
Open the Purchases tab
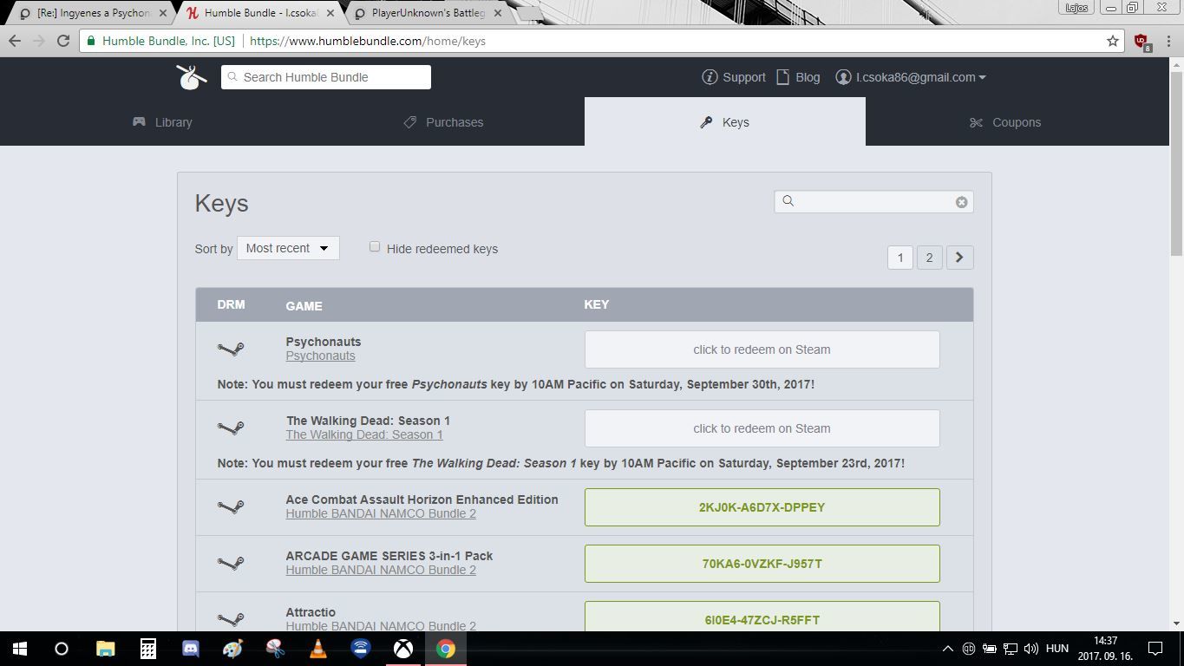click(443, 122)
